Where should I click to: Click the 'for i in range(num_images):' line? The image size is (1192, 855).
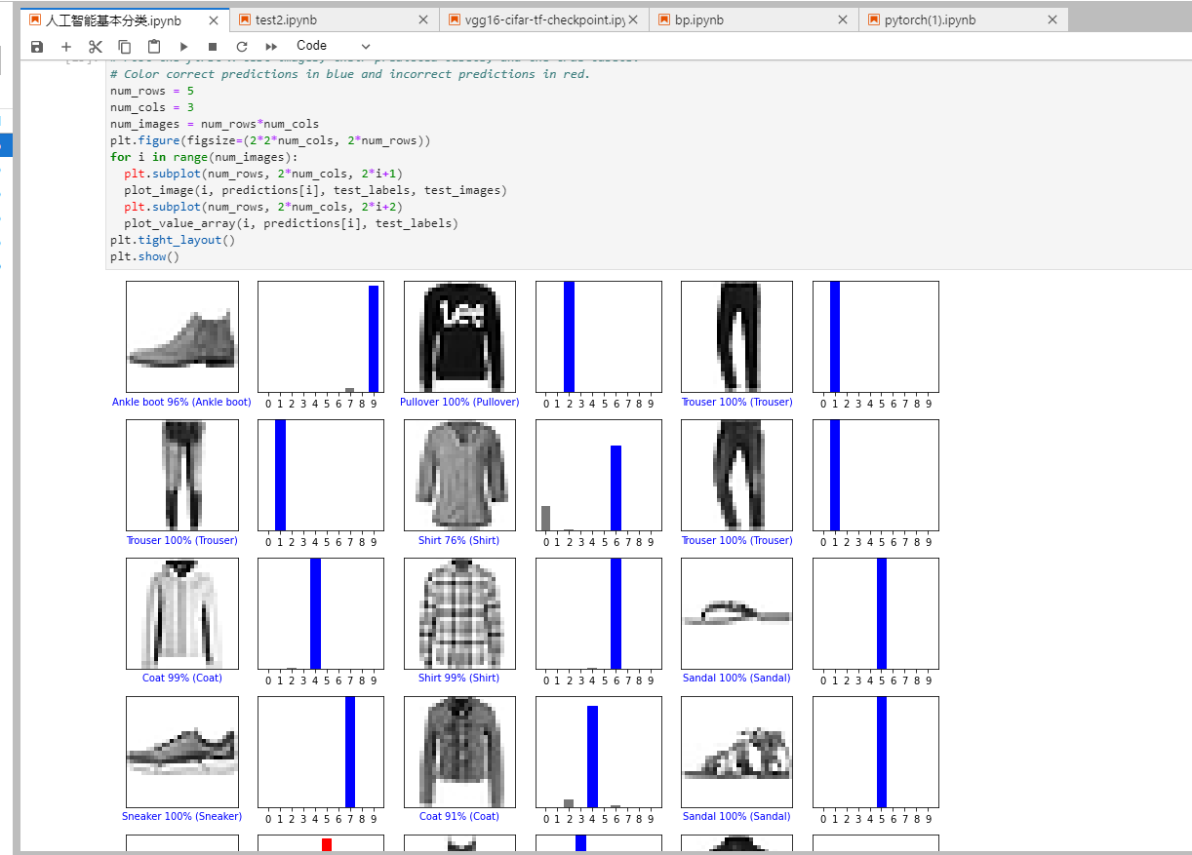point(204,157)
